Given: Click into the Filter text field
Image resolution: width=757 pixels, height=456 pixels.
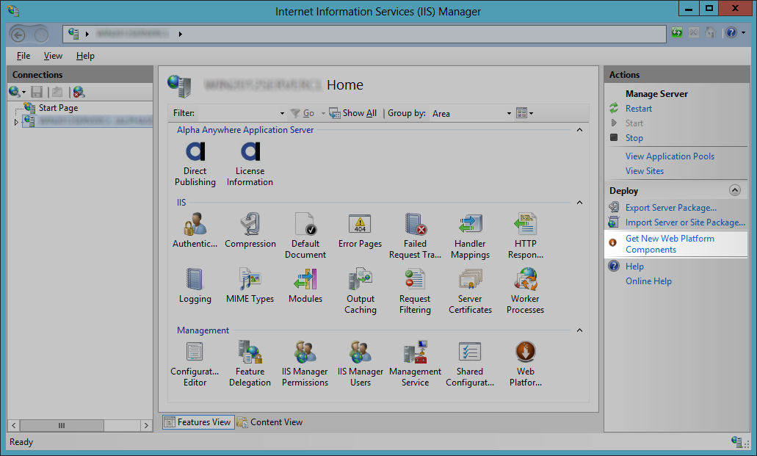Looking at the screenshot, I should [x=238, y=114].
